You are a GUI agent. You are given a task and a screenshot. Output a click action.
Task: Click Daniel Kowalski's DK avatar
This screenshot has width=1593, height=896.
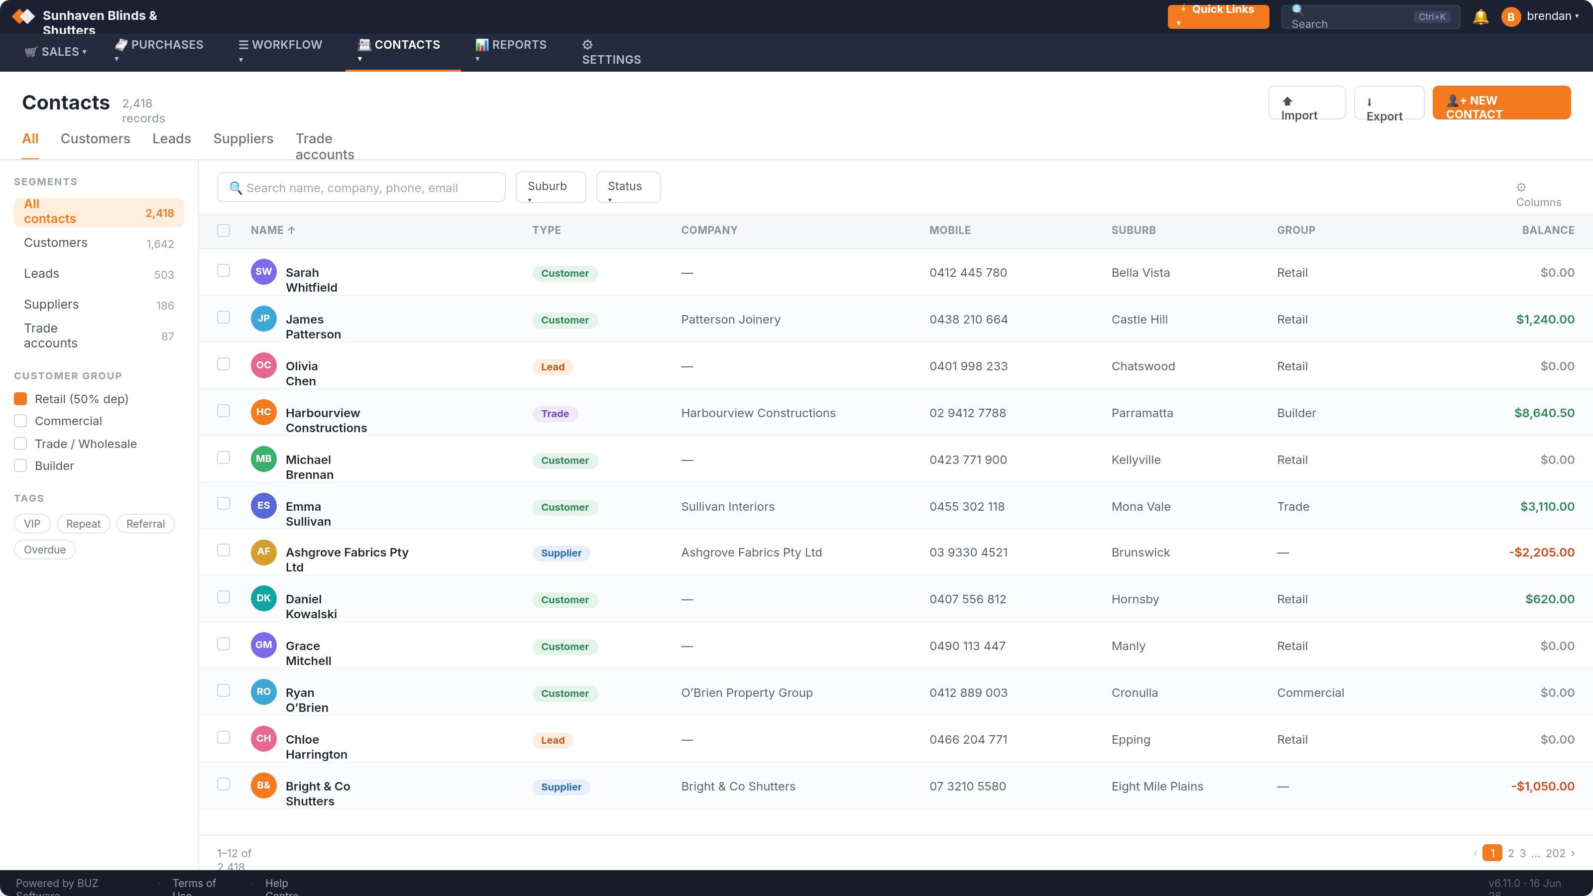click(x=263, y=598)
